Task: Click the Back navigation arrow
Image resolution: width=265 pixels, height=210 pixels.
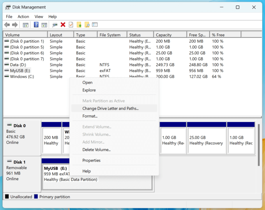Action: click(x=6, y=24)
